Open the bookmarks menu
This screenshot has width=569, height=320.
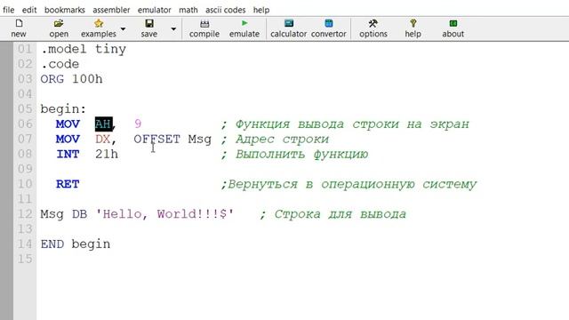click(65, 10)
